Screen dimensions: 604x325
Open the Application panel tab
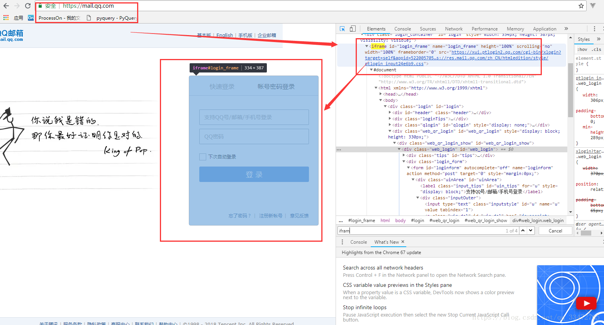coord(545,29)
